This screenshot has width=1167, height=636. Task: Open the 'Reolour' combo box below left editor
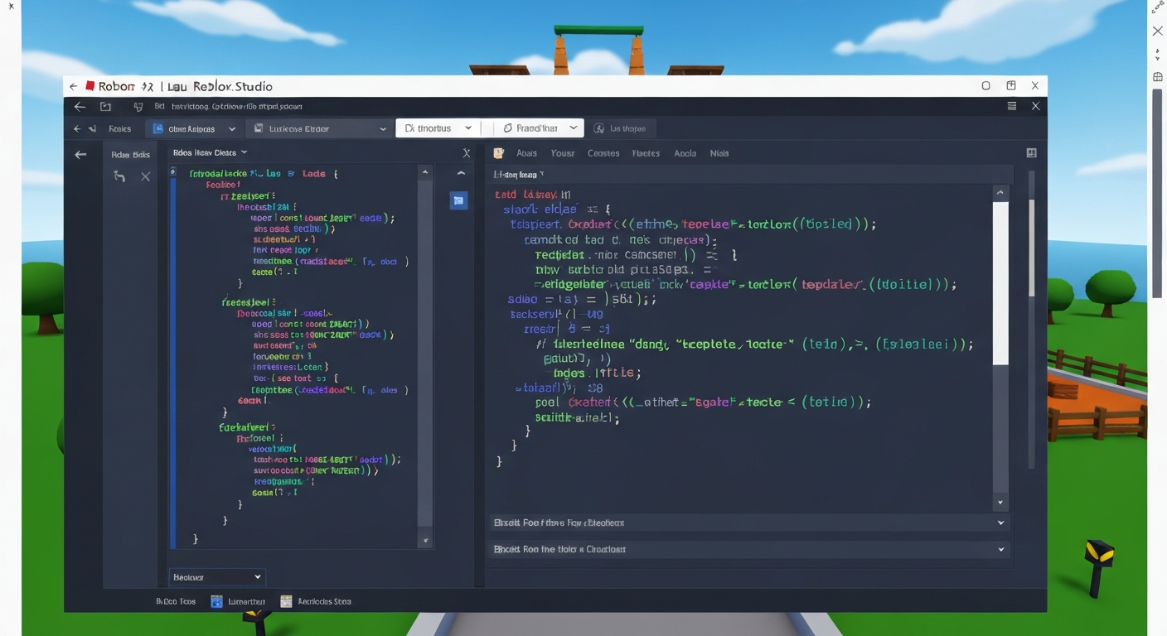217,577
